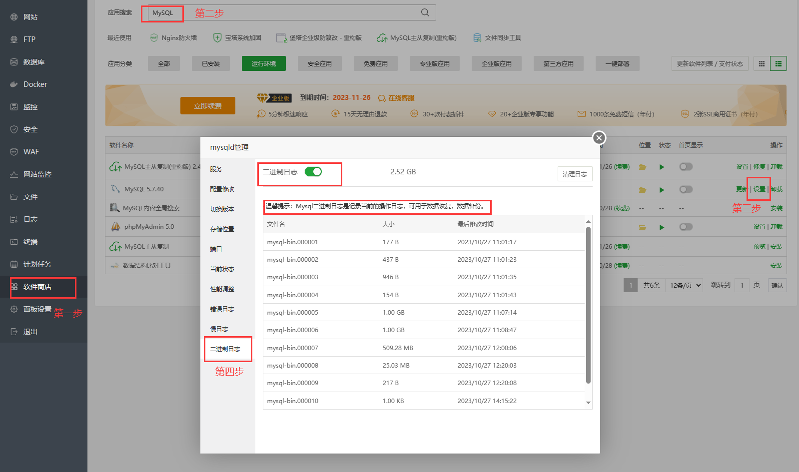Open recent 宝塔系统加固 shortcut
The height and width of the screenshot is (472, 799).
(x=237, y=38)
